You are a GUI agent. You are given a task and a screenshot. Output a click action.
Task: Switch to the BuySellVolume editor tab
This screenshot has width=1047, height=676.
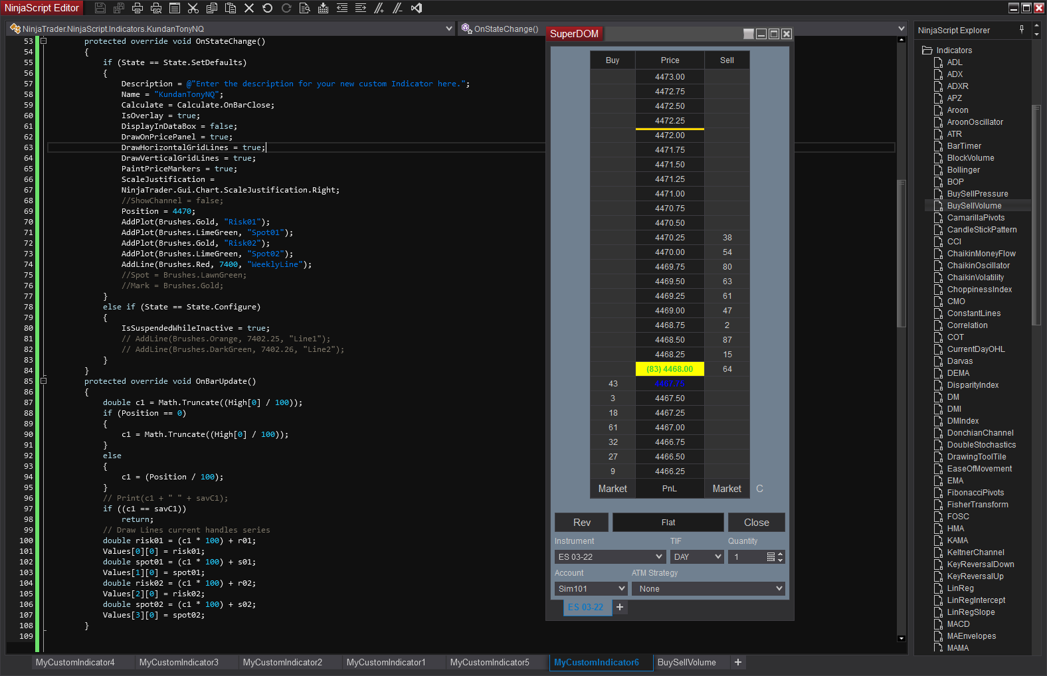point(686,663)
